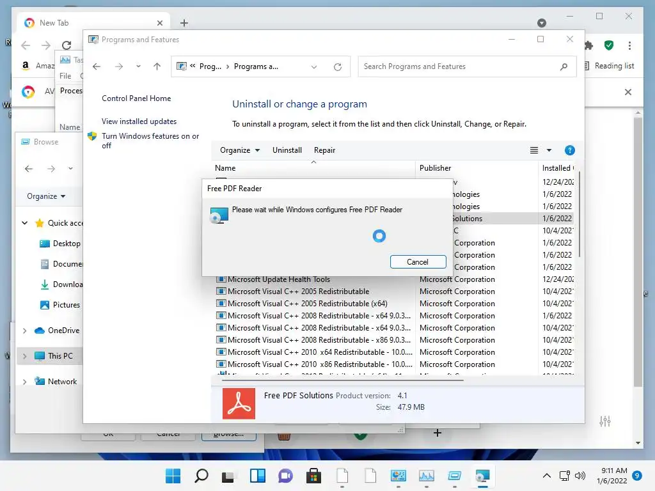655x491 pixels.
Task: Click the Free PDF Reader installer dialog icon
Action: [x=219, y=215]
